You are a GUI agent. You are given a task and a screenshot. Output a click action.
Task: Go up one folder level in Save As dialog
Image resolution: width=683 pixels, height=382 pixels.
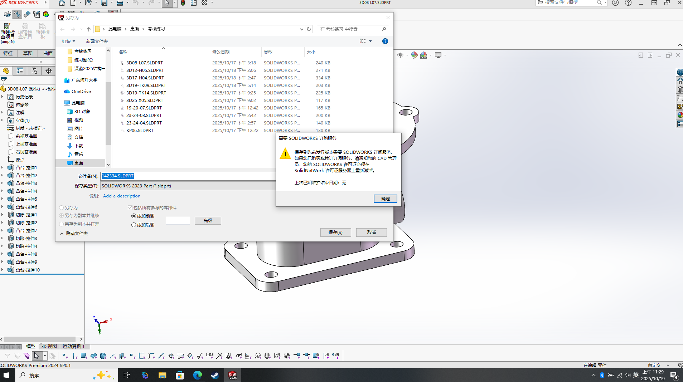click(89, 29)
